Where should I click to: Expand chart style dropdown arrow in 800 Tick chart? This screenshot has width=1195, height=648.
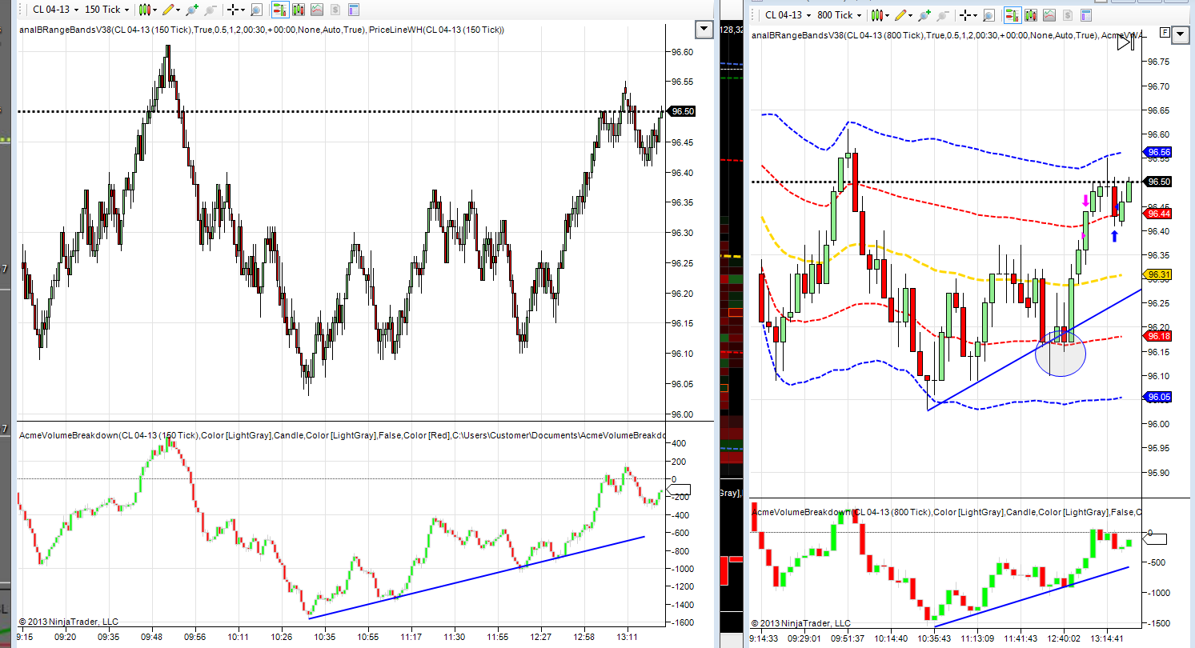887,14
